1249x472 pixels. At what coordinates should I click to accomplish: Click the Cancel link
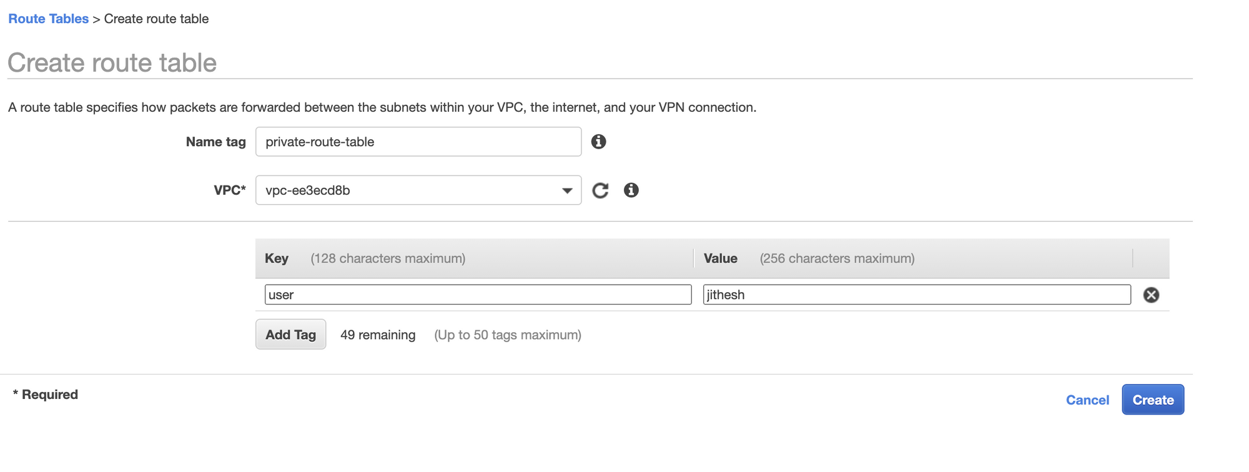pyautogui.click(x=1087, y=400)
